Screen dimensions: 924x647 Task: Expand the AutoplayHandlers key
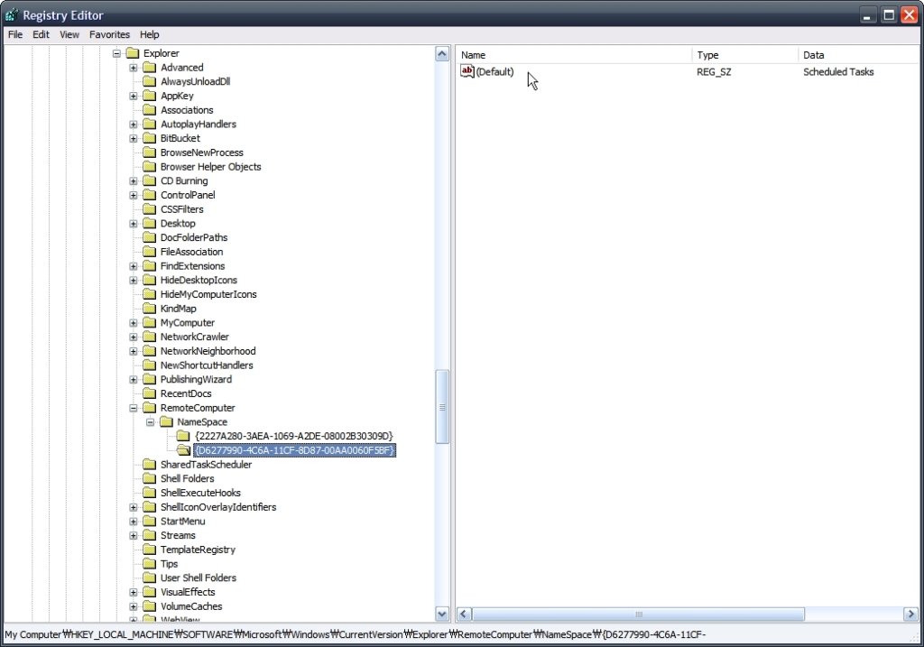pos(134,125)
